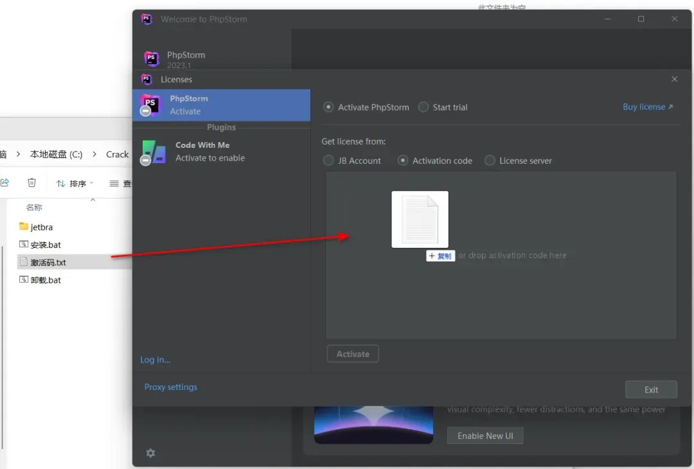Select Code With Me plugin entry
This screenshot has width=694, height=469.
221,152
